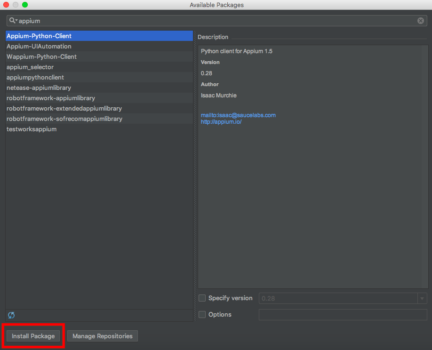Click the Install Package button
Viewport: 432px width, 350px height.
click(x=32, y=336)
